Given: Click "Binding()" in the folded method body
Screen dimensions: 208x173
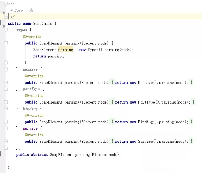Looking at the screenshot, I should click(147, 122).
